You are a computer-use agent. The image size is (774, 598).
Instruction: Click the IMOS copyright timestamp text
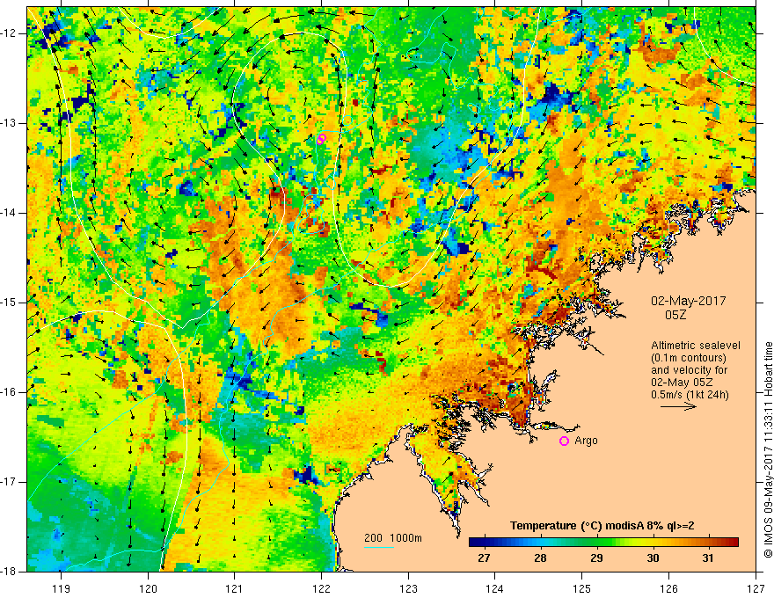[768, 450]
